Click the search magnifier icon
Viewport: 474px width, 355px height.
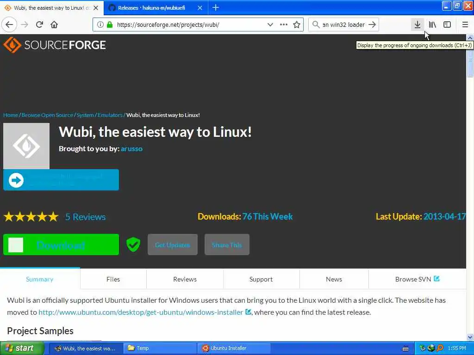point(316,24)
